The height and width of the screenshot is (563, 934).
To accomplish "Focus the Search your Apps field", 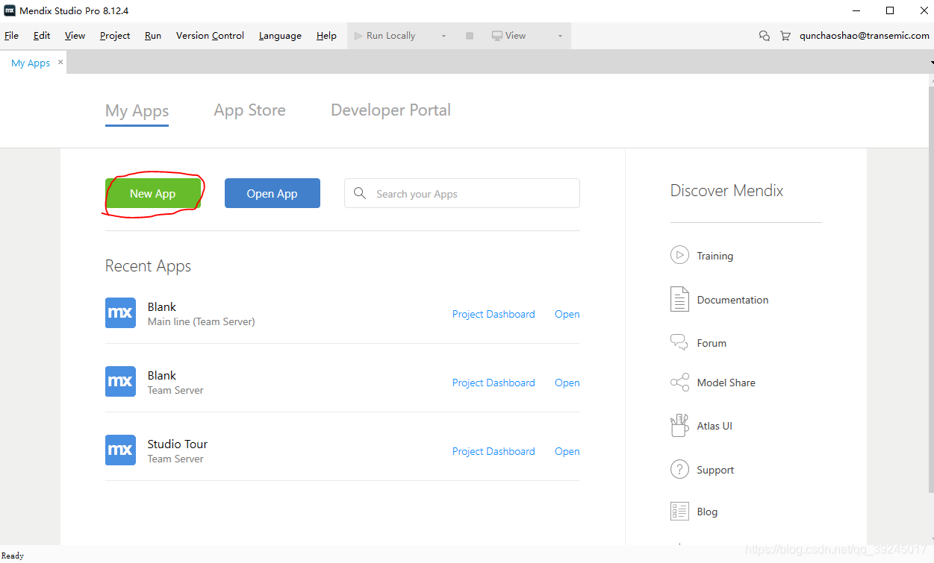I will click(462, 193).
